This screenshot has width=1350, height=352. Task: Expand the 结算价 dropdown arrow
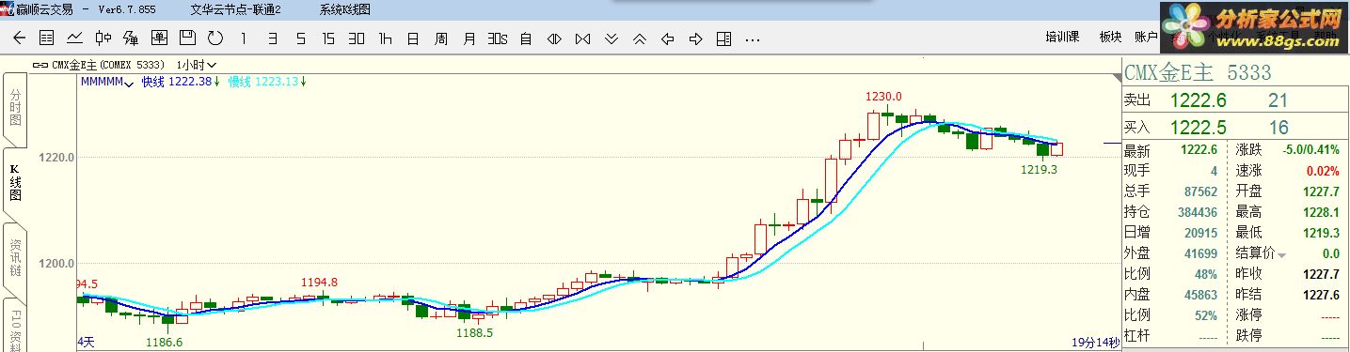1280,254
